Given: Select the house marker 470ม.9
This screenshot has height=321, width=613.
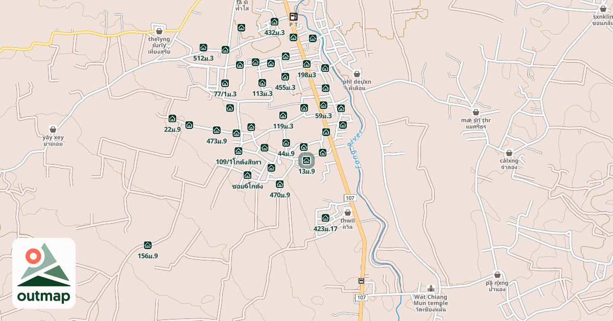Looking at the screenshot, I should (x=279, y=184).
